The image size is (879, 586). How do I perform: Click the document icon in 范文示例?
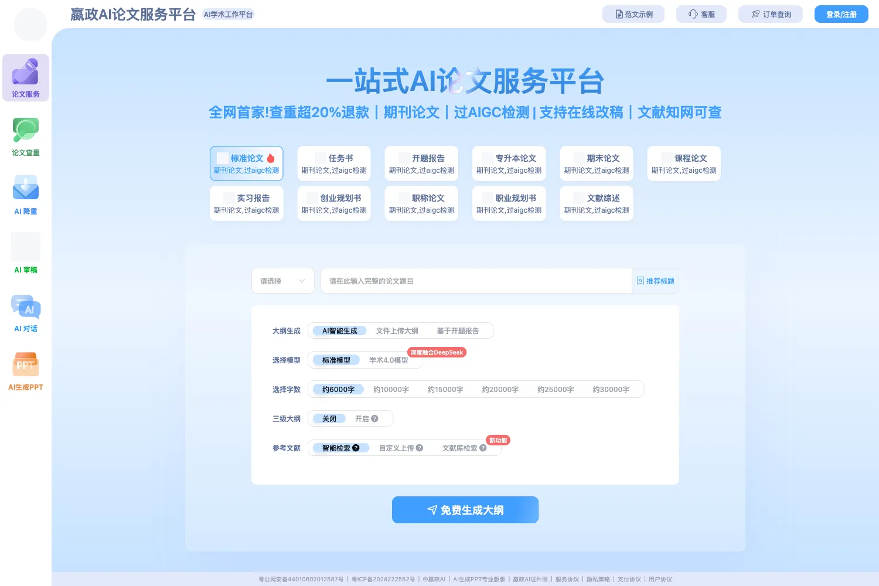(x=619, y=14)
